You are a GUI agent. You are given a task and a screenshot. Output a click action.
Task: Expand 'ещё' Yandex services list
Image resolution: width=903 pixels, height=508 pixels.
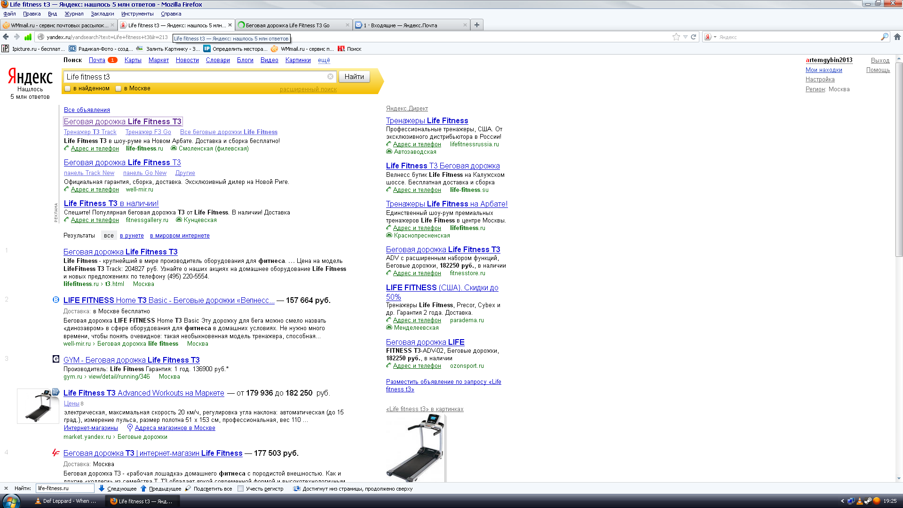tap(324, 60)
